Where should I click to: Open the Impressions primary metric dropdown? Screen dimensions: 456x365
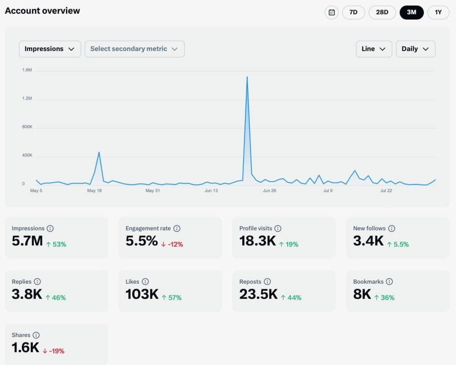(x=50, y=49)
